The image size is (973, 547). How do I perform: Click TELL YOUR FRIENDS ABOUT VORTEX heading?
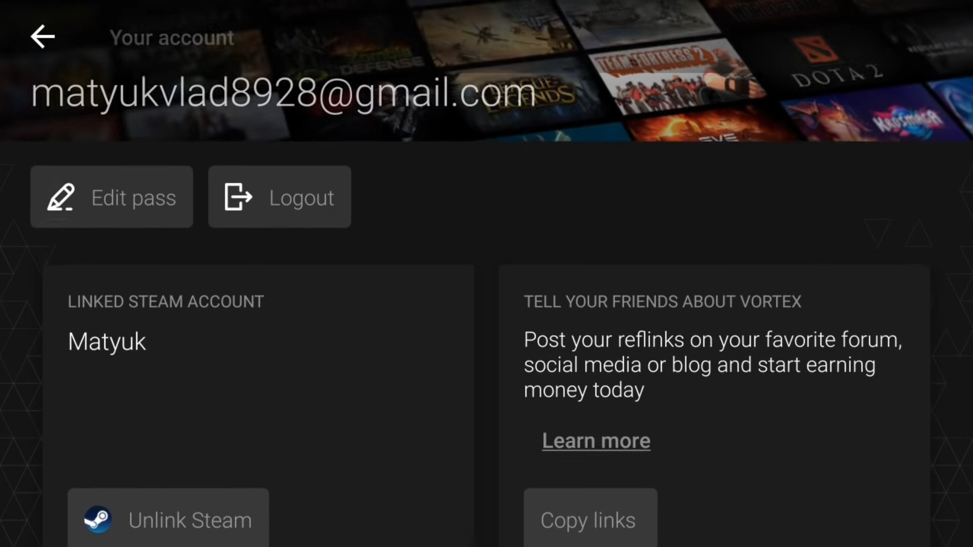click(662, 302)
